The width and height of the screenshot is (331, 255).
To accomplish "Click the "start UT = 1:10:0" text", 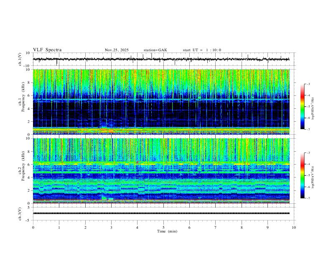I will [x=202, y=50].
